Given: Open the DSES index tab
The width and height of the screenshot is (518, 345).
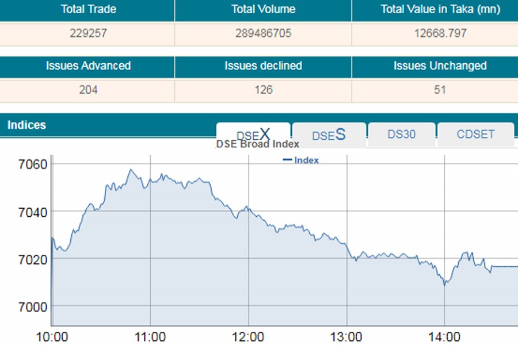Looking at the screenshot, I should point(329,135).
